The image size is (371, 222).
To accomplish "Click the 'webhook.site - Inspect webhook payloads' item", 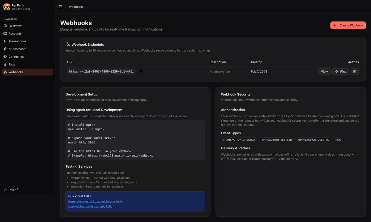I will pyautogui.click(x=100, y=178).
